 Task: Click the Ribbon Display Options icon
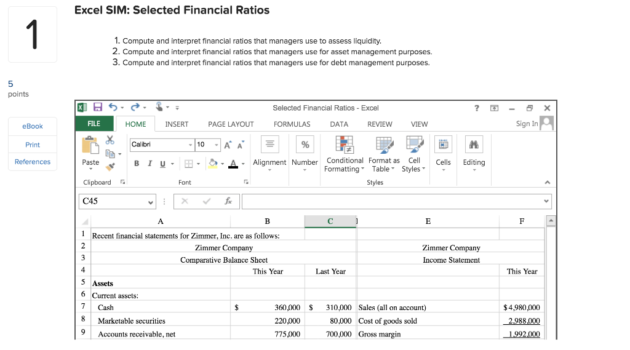[494, 108]
